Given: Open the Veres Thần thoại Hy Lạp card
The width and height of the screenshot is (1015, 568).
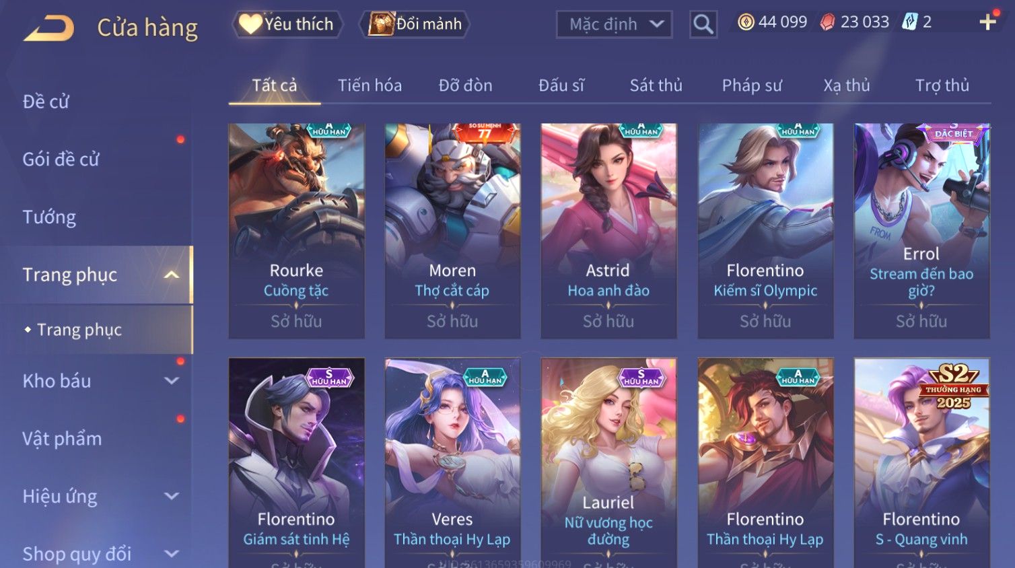Looking at the screenshot, I should tap(452, 463).
